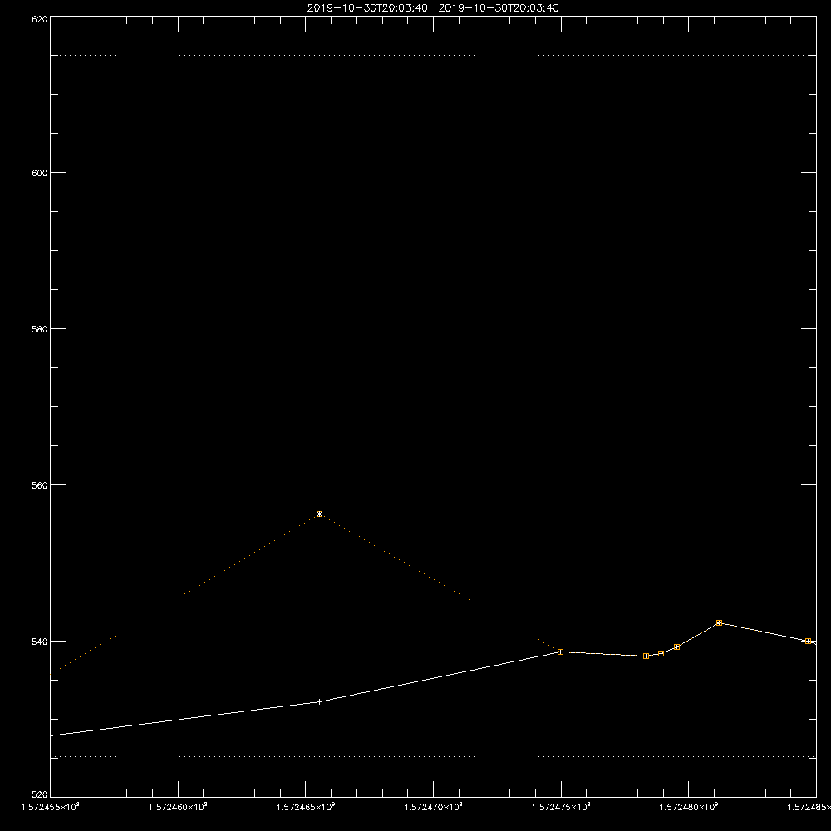Screen dimensions: 831x831
Task: Pick the highest solid-line marker near 542
Action: (x=719, y=622)
